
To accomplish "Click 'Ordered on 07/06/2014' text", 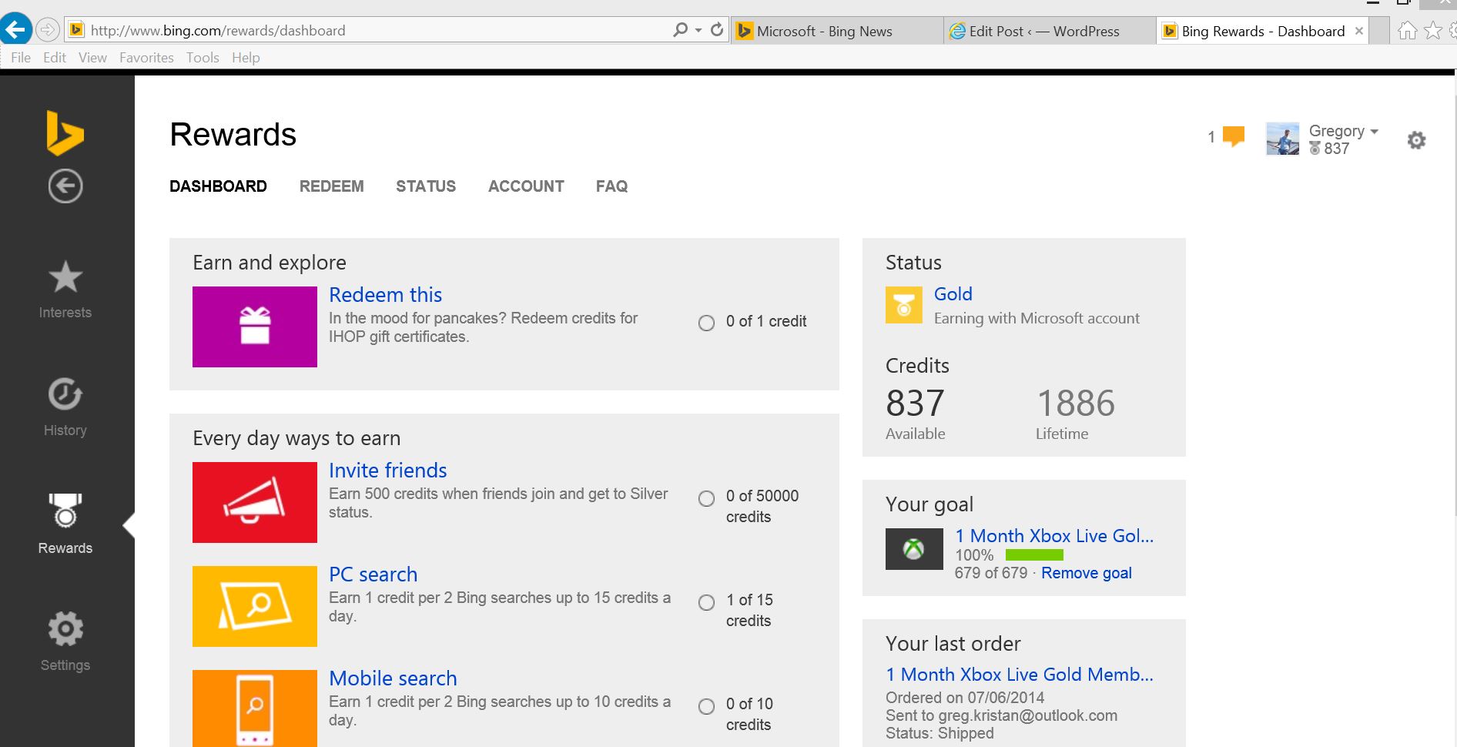I will [965, 698].
